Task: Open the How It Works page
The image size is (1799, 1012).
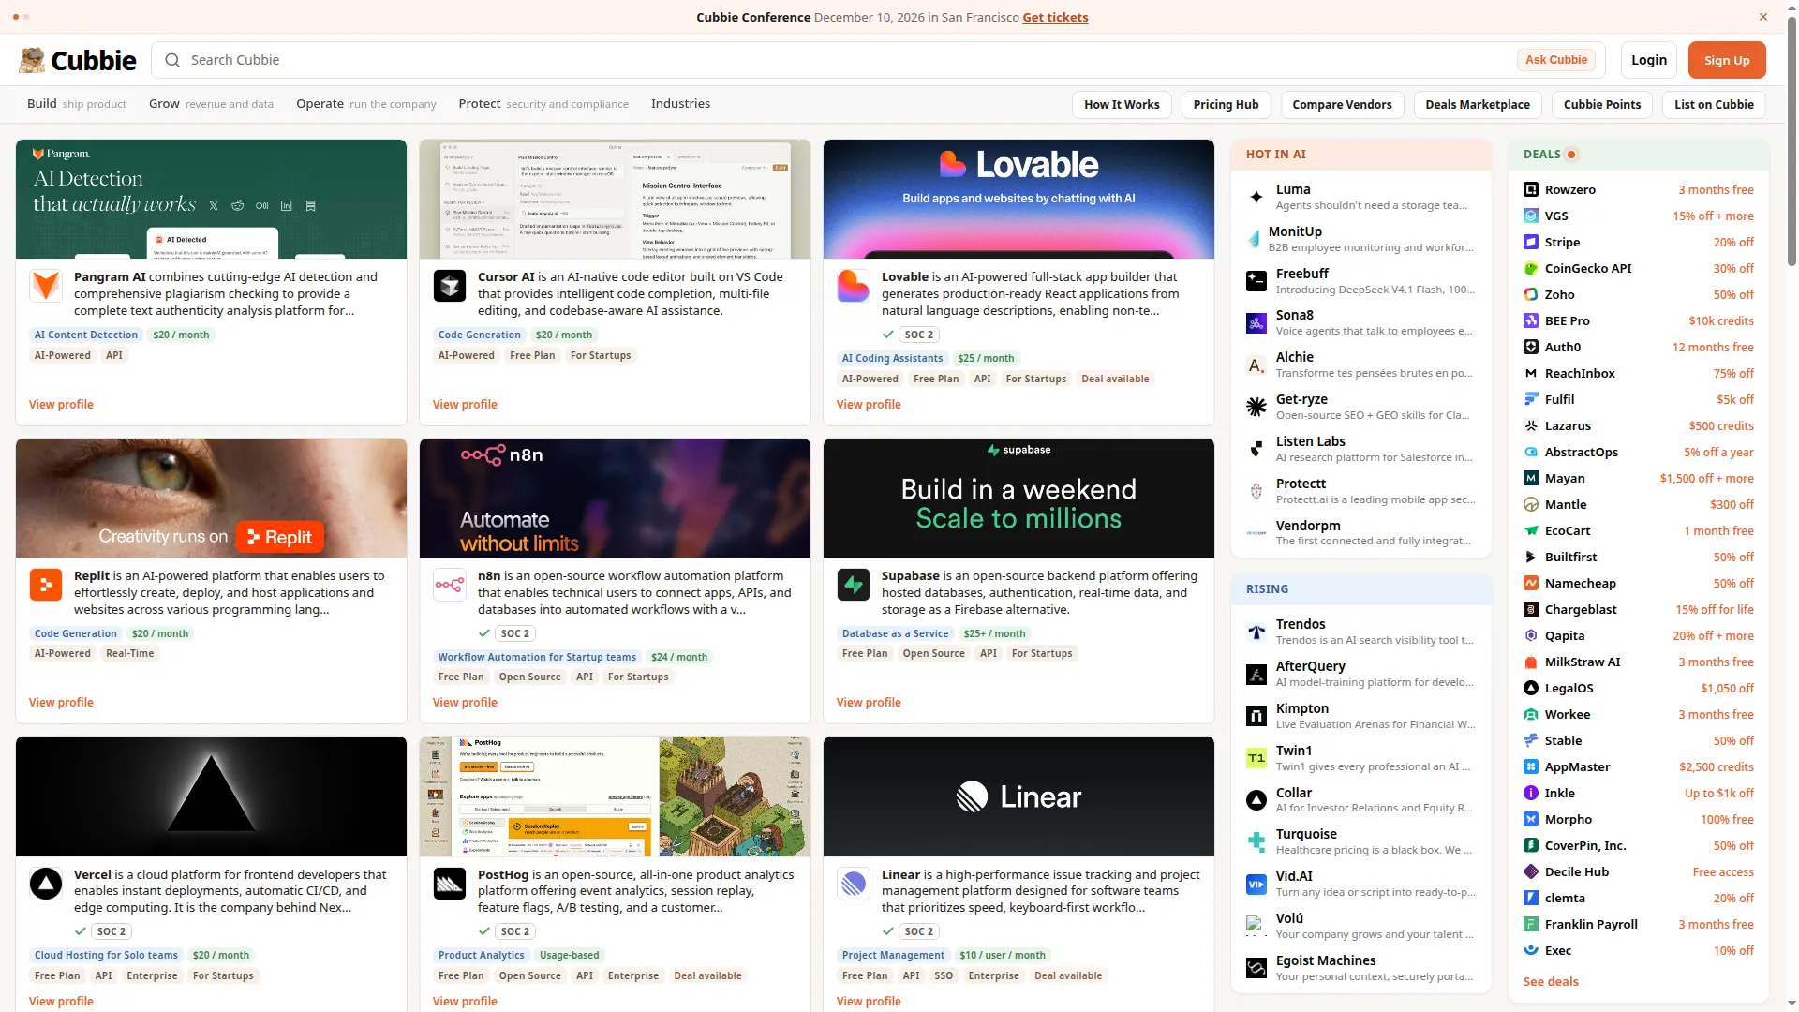Action: (x=1122, y=105)
